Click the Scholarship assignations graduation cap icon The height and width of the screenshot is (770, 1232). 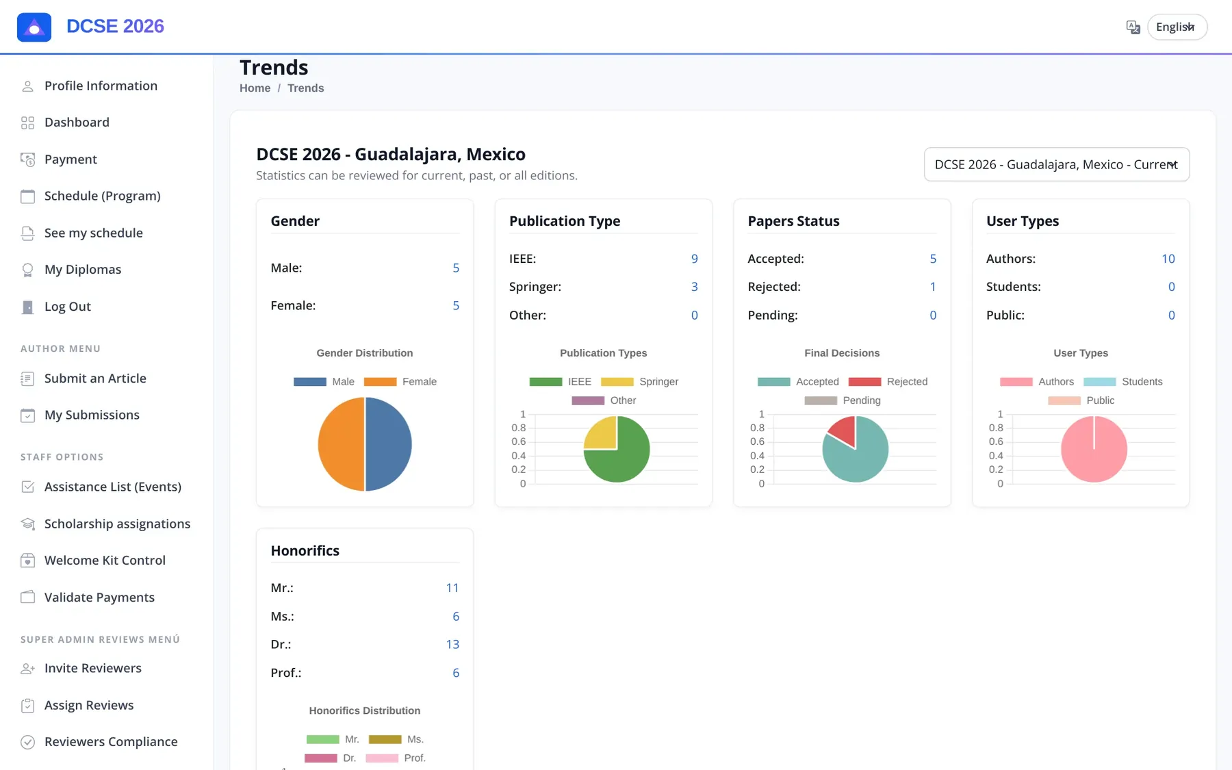[27, 524]
